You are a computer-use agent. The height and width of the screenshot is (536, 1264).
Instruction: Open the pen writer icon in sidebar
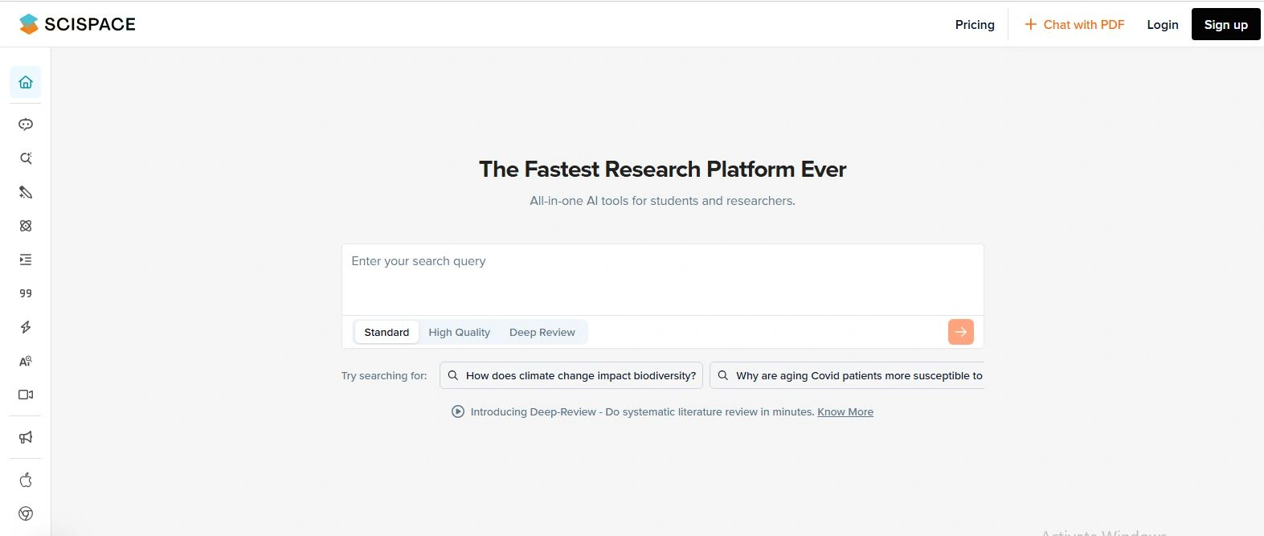(x=26, y=192)
